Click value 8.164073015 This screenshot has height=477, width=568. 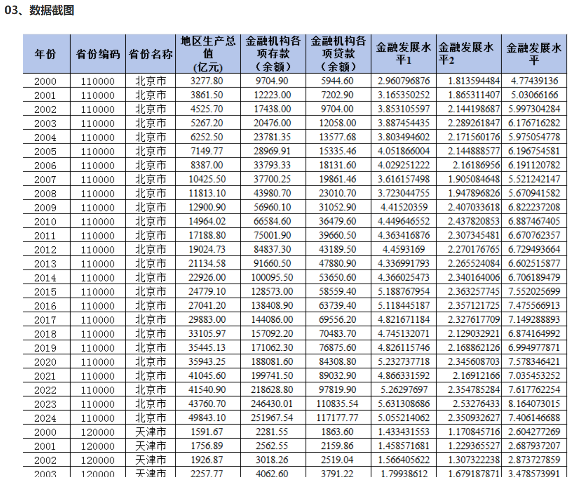pos(534,404)
